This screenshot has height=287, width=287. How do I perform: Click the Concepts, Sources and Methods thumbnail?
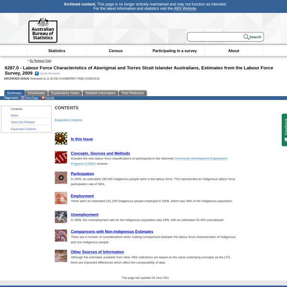click(61, 157)
